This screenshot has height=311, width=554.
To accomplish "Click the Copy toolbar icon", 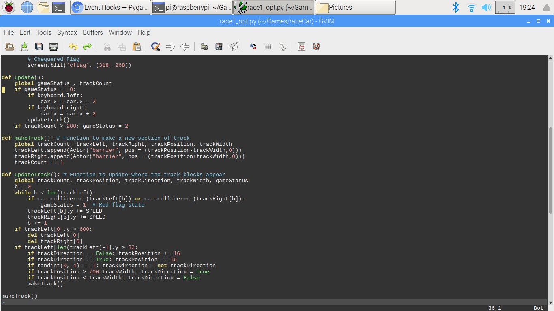I will coord(122,47).
